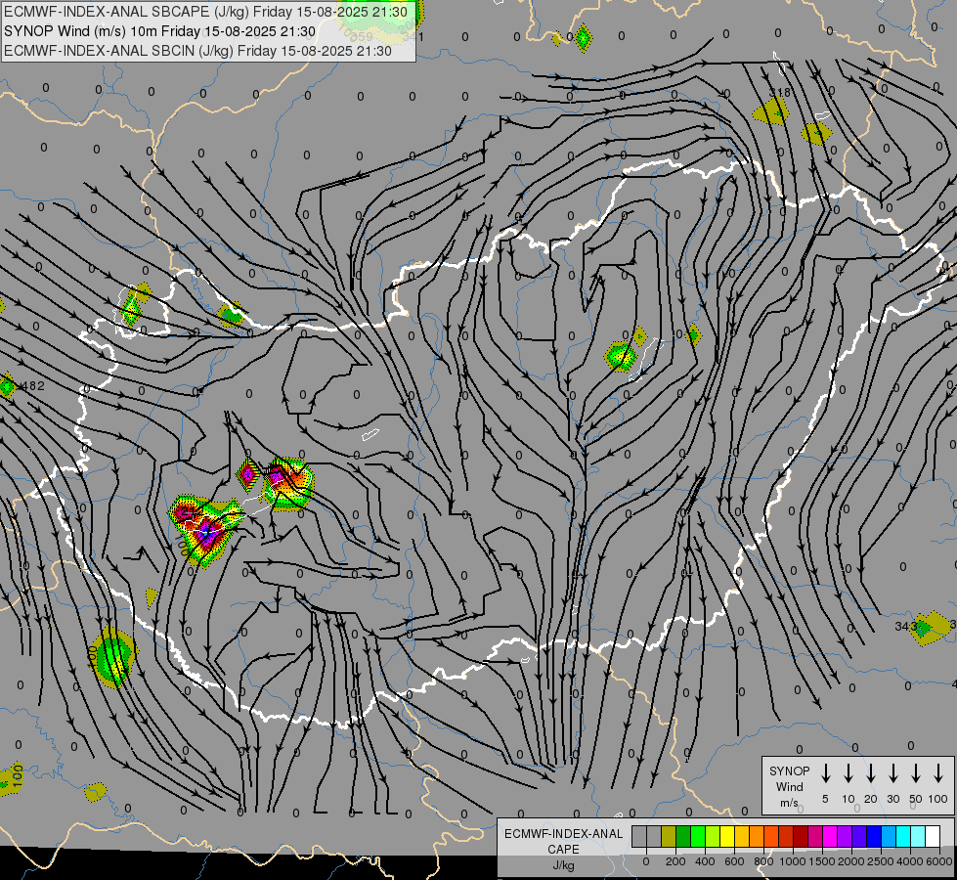Click the wind legend arrow above 30
The image size is (957, 880).
tap(892, 772)
